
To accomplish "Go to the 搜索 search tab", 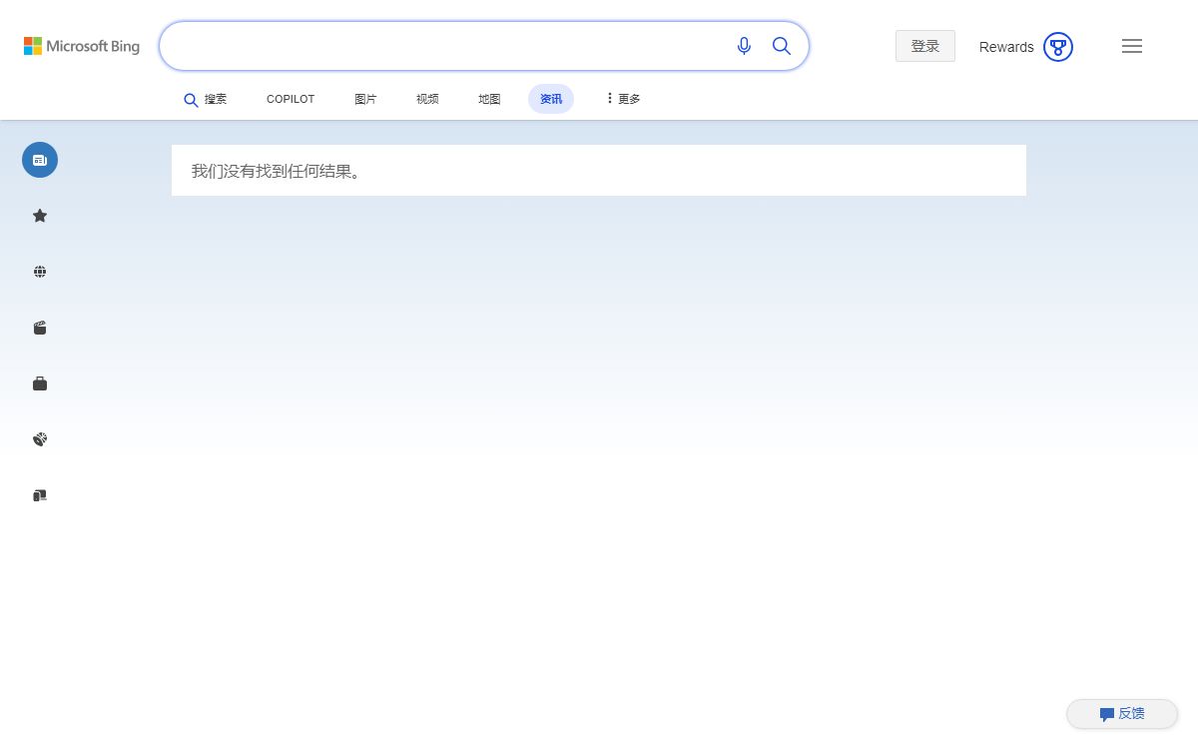I will pos(205,99).
